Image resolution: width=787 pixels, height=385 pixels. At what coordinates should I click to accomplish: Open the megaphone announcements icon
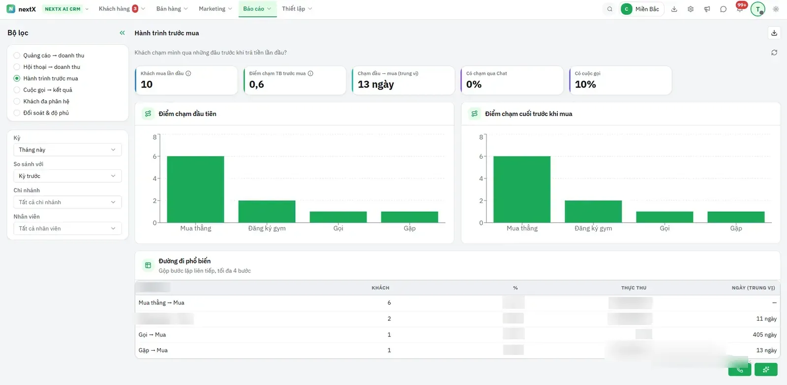(707, 9)
